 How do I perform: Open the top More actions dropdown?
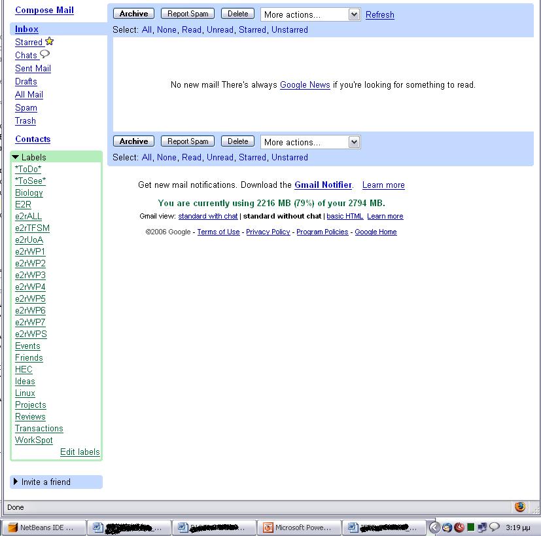point(311,14)
